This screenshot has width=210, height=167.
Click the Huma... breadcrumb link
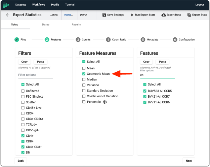69,15
